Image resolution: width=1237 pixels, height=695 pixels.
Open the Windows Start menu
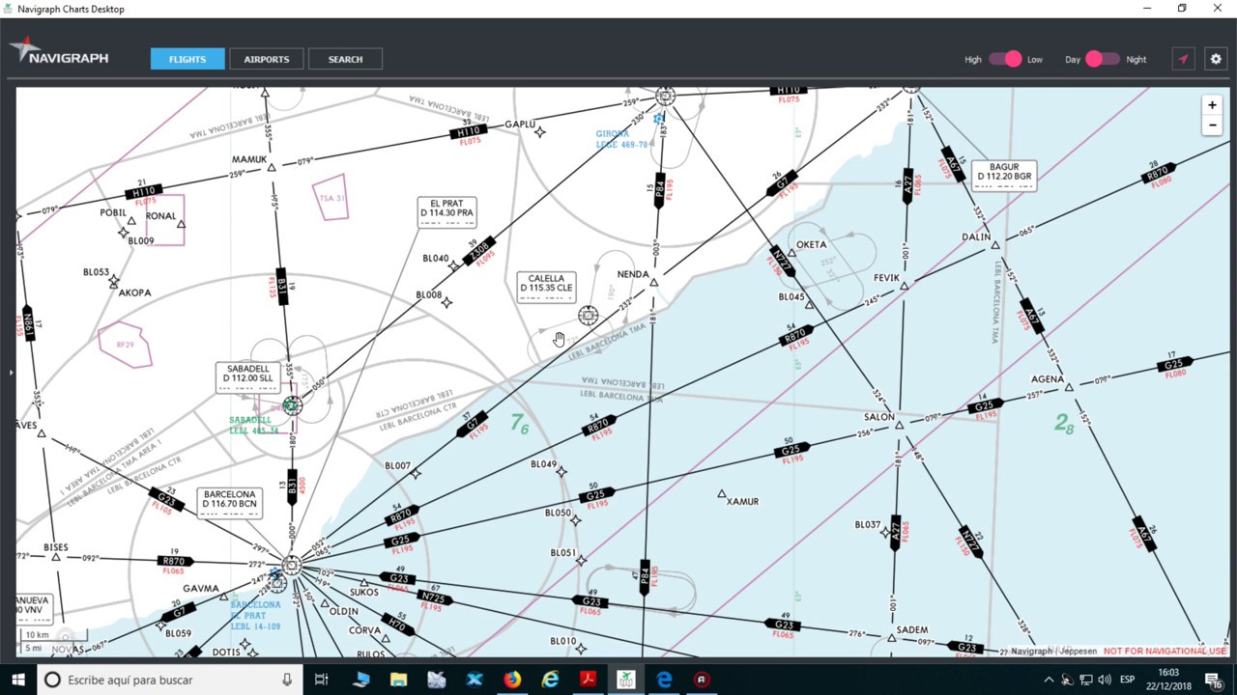tap(18, 680)
